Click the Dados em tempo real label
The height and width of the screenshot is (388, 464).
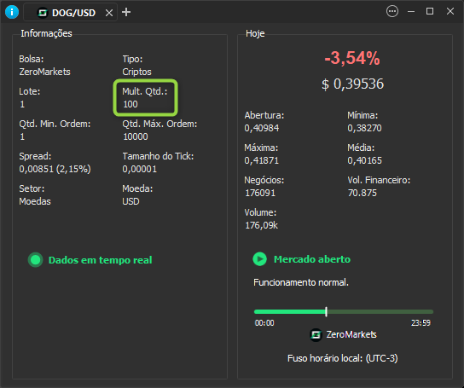(x=101, y=260)
